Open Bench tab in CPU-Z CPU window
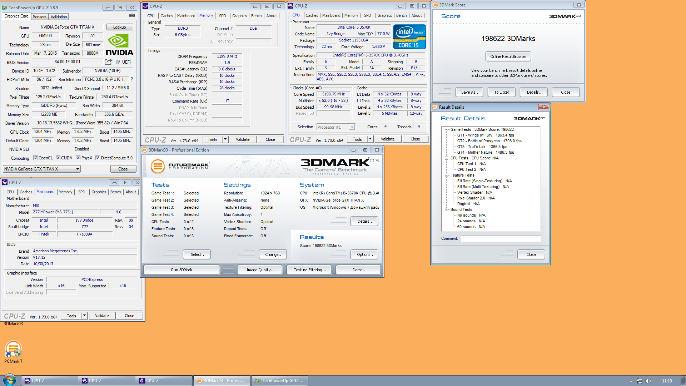The width and height of the screenshot is (686, 386). click(401, 15)
